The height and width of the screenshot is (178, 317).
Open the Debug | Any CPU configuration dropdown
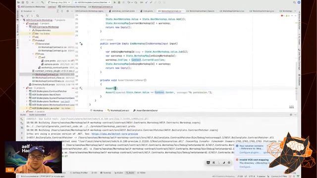pyautogui.click(x=59, y=2)
